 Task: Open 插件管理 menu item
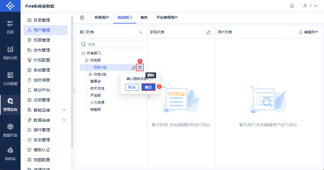[x=46, y=130]
